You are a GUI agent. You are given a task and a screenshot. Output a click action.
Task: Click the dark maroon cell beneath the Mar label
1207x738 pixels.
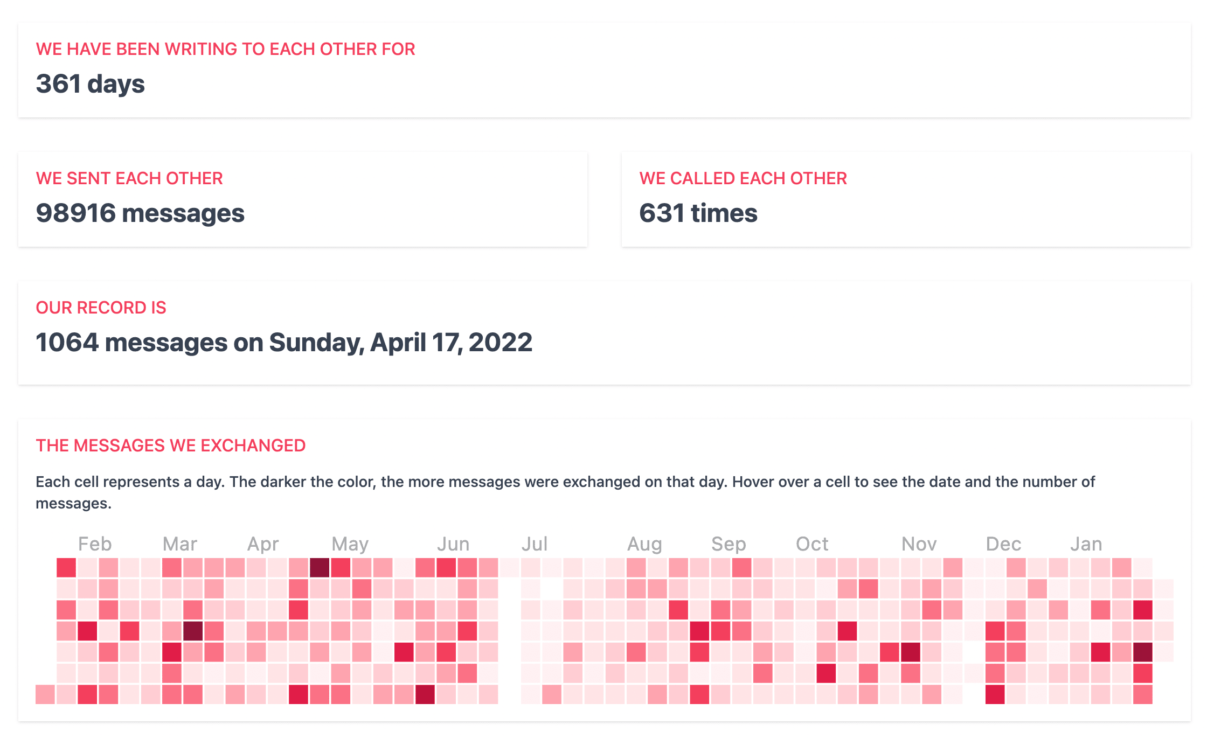pyautogui.click(x=193, y=631)
